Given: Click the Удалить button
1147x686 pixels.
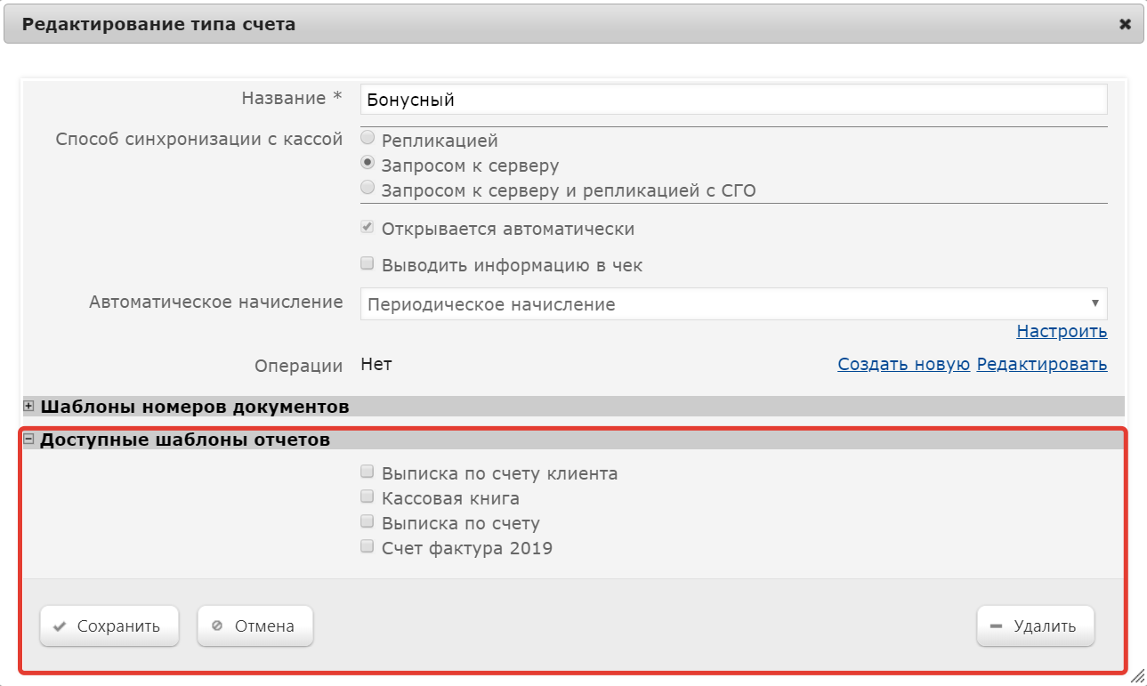Looking at the screenshot, I should click(x=1036, y=625).
